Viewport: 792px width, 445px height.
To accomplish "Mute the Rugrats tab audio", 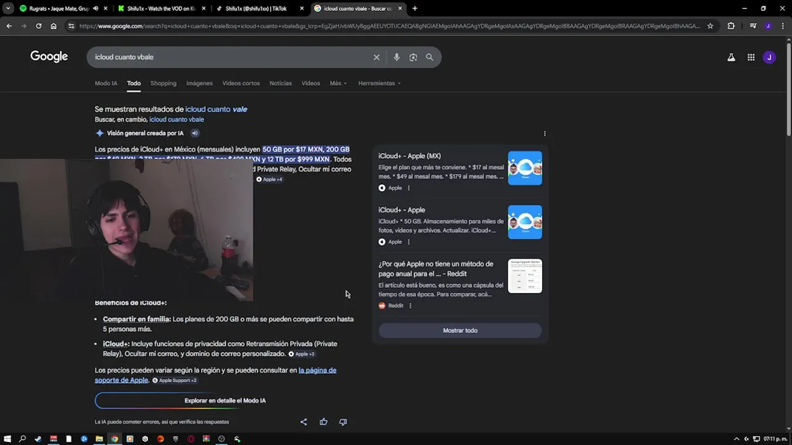I will pyautogui.click(x=95, y=9).
